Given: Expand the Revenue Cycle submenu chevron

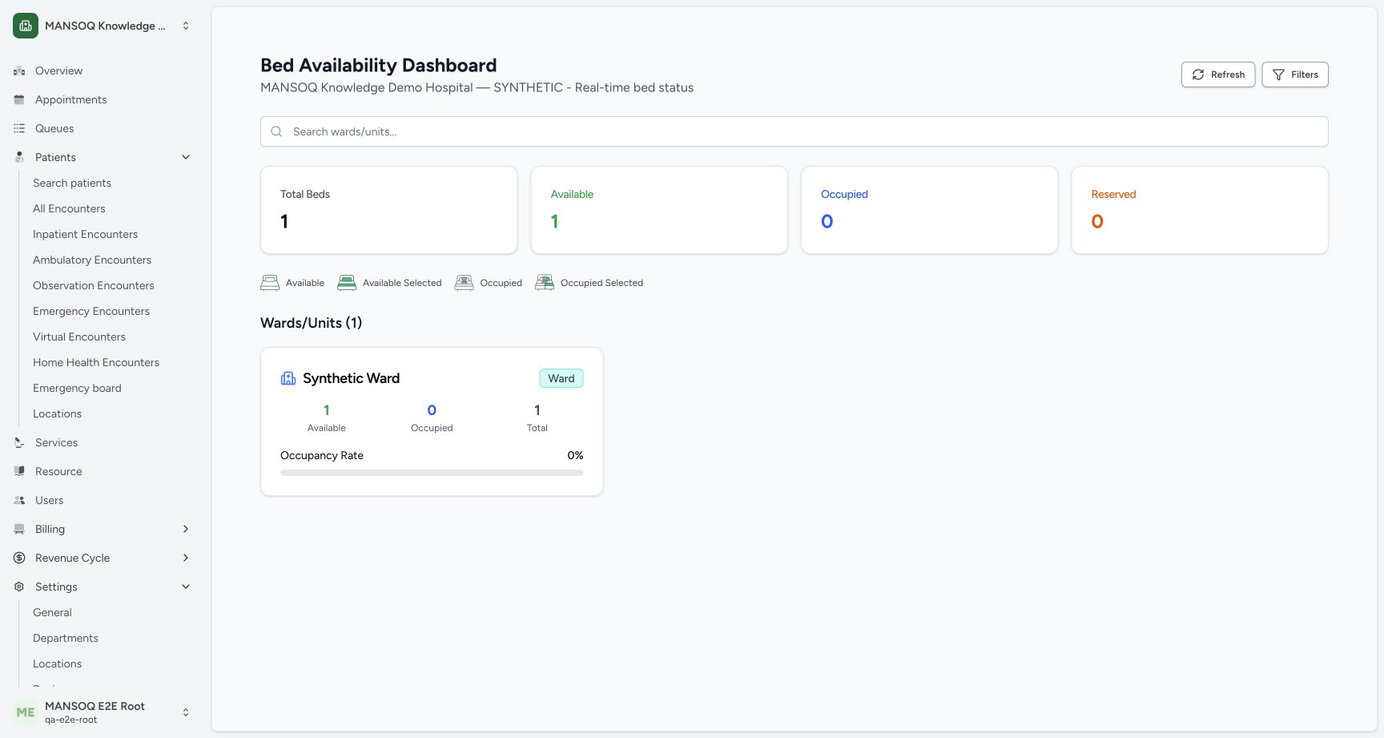Looking at the screenshot, I should (186, 558).
